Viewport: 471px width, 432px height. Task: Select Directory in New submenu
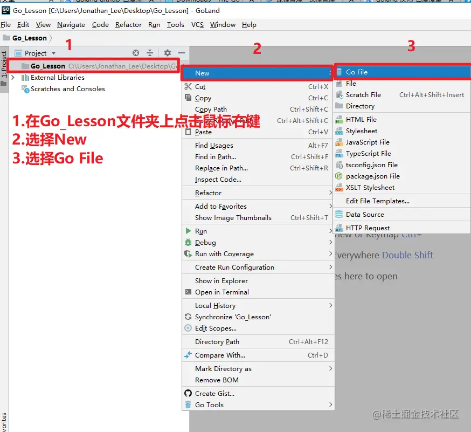coord(402,106)
